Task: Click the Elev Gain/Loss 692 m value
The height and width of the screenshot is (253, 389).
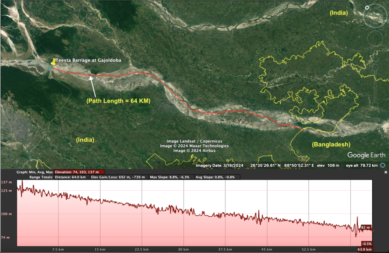Action: click(119, 177)
